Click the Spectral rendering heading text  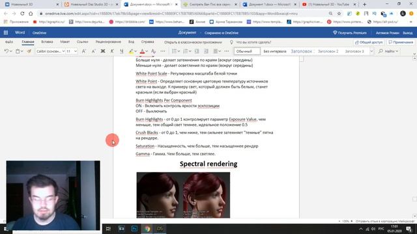tap(208, 164)
